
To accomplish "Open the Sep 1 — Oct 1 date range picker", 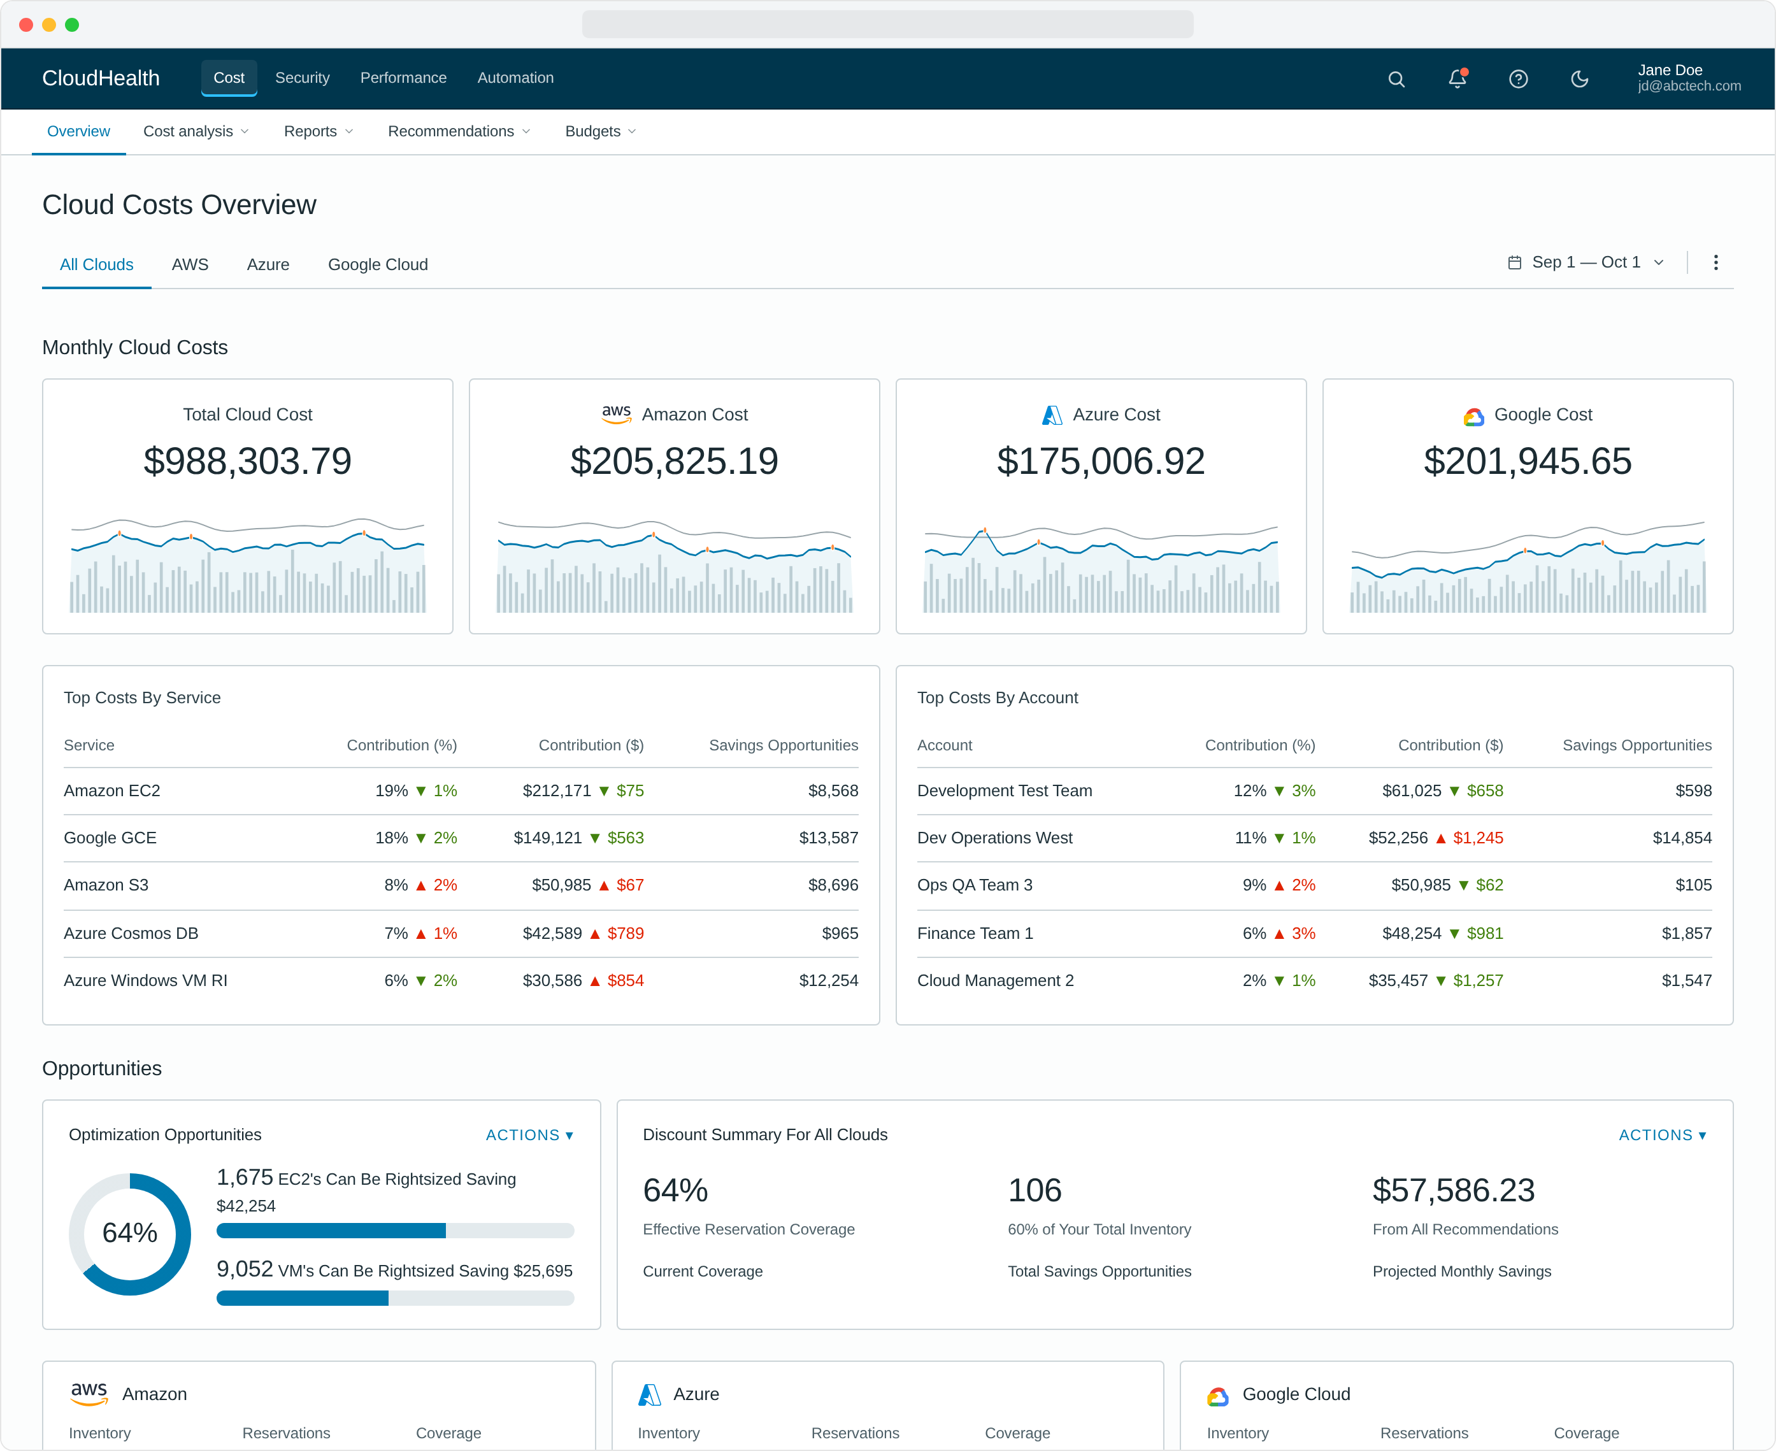I will [1586, 262].
